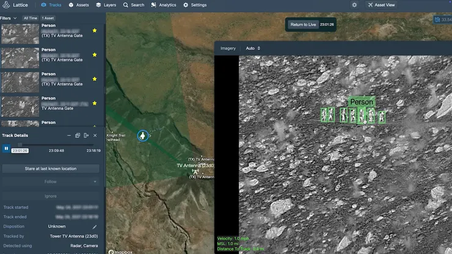
Task: Expand the Filters dropdown
Action: point(9,18)
